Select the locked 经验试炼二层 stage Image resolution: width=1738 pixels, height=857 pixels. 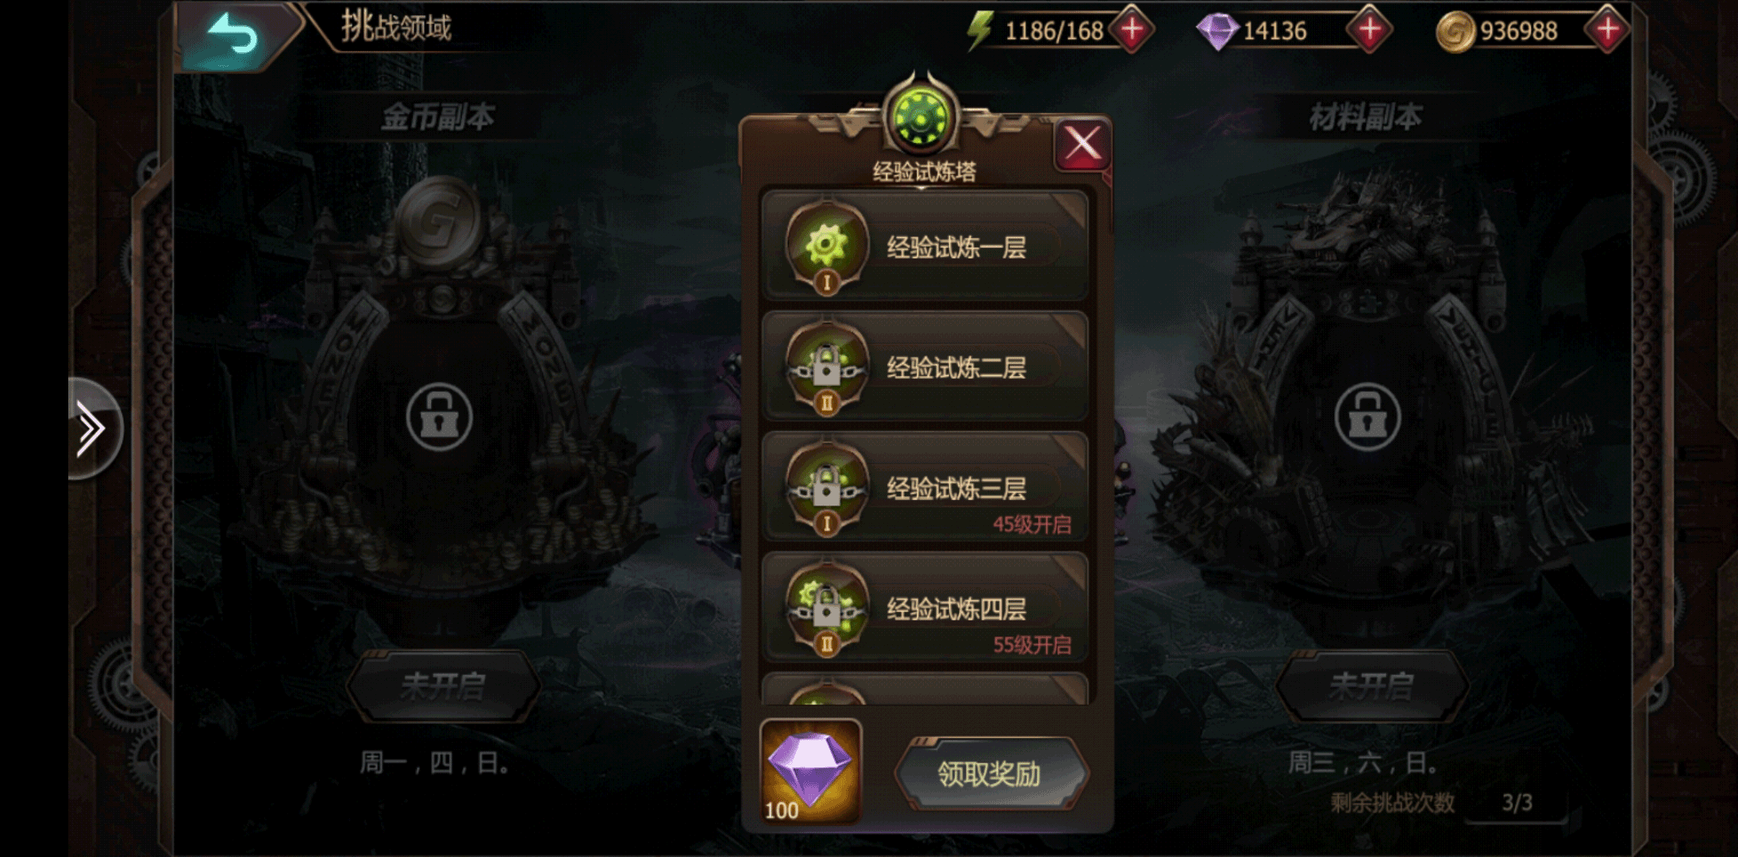pos(925,367)
